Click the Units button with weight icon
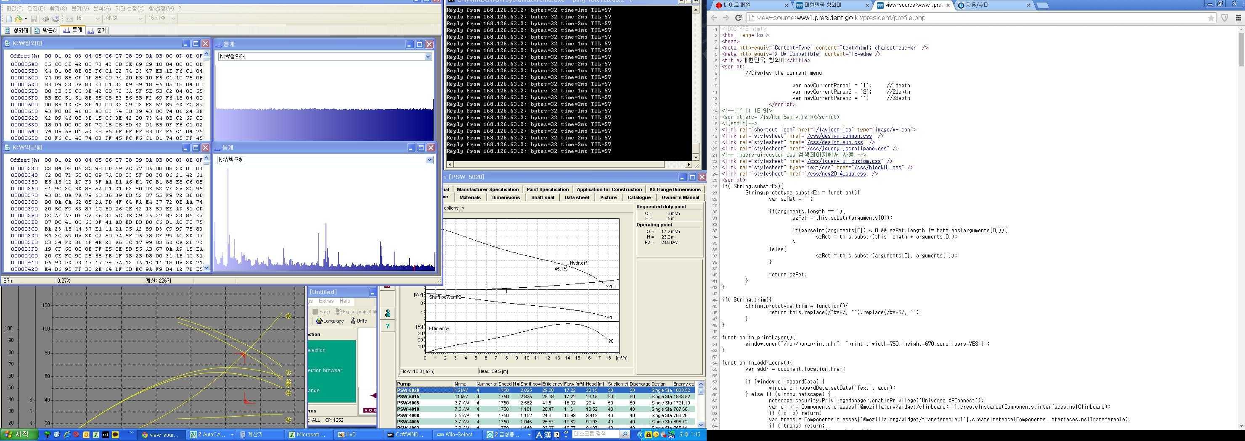 [359, 321]
